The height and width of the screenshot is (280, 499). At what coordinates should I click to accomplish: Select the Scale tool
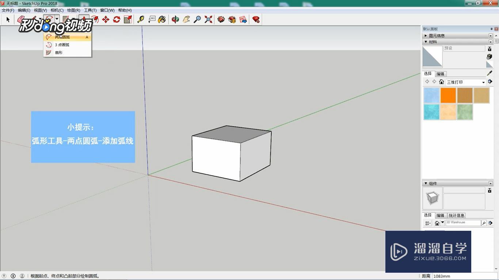tap(127, 19)
